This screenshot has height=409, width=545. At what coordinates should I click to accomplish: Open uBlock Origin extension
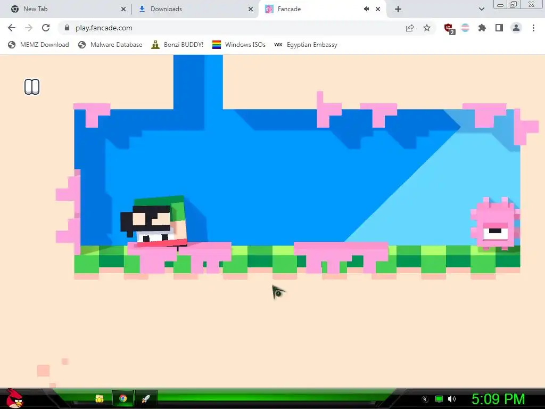click(x=449, y=29)
